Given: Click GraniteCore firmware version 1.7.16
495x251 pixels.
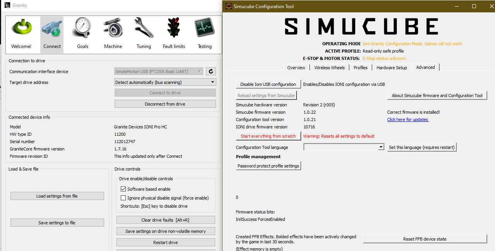Looking at the screenshot, I should tap(120, 149).
